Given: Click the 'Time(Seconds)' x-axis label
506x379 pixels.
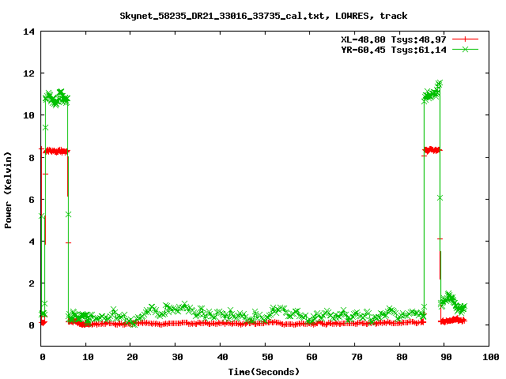Looking at the screenshot, I should [263, 372].
